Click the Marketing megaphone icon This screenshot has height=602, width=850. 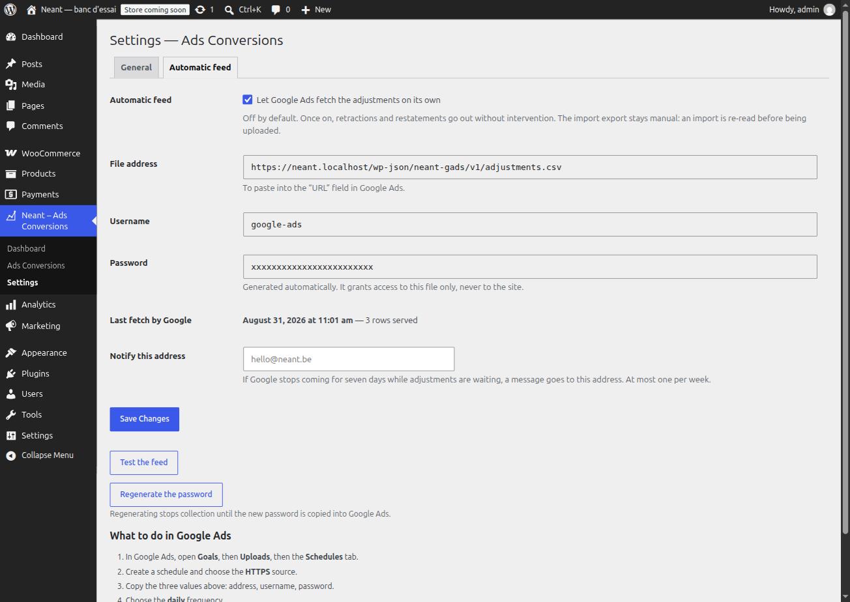click(x=11, y=326)
